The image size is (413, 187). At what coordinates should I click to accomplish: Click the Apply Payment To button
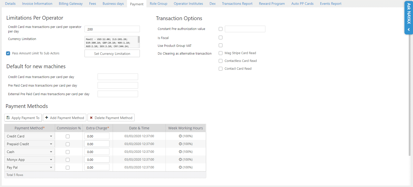(x=23, y=118)
